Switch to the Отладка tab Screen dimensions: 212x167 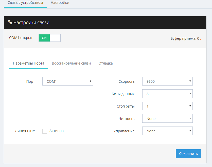coord(105,63)
